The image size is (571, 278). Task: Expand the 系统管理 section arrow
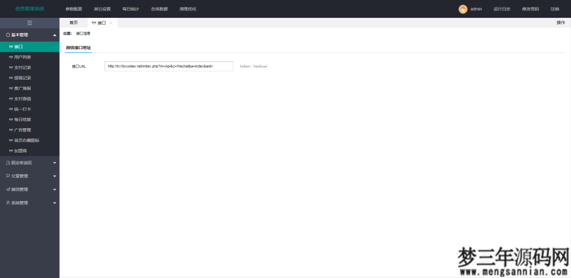[x=54, y=203]
